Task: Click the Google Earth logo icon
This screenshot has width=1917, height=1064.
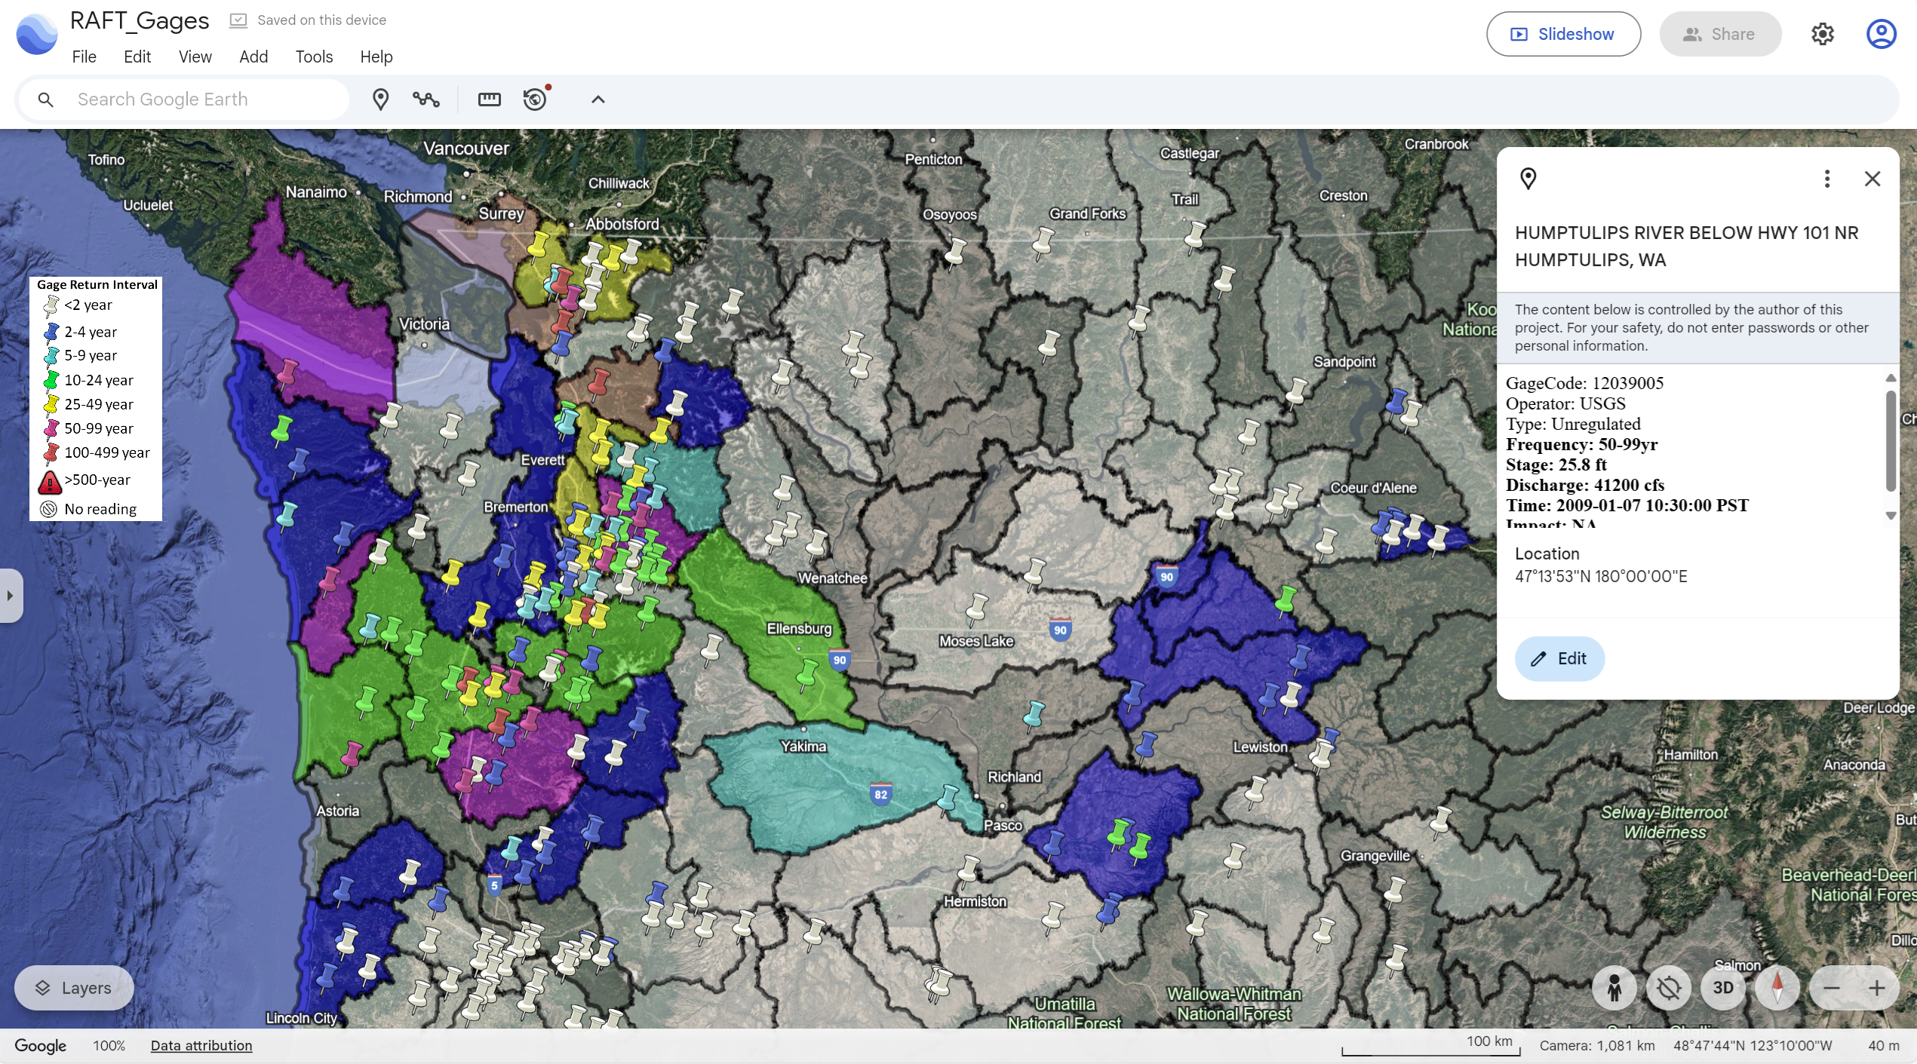Action: point(36,34)
